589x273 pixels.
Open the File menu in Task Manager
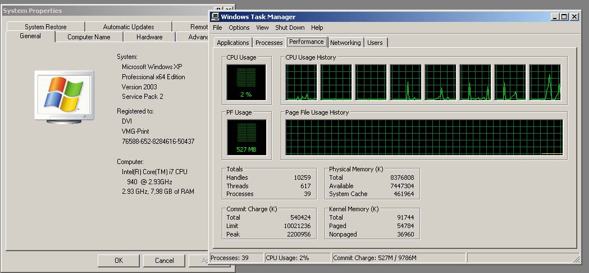click(217, 28)
